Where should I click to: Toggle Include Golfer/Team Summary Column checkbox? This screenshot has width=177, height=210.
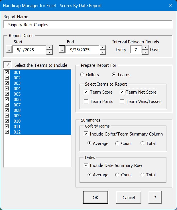[86, 134]
